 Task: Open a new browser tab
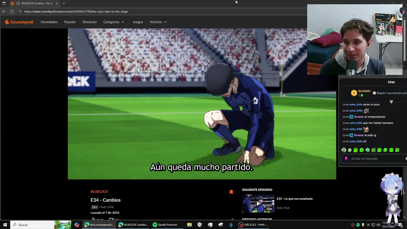tap(64, 3)
